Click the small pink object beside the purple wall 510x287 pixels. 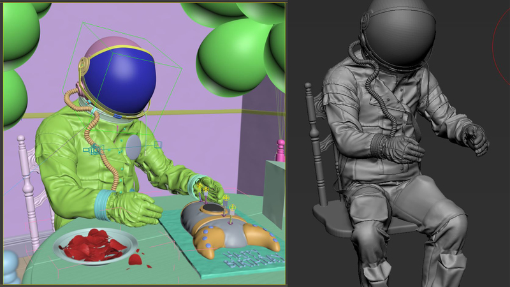coord(280,151)
